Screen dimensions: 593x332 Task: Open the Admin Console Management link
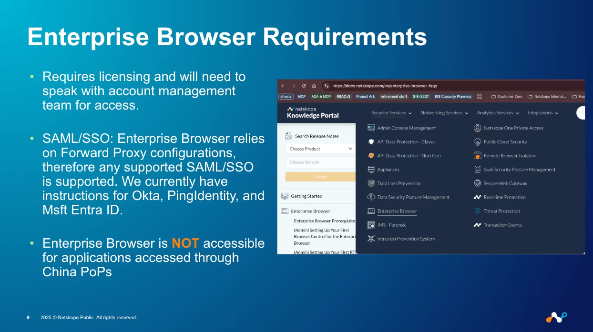point(407,128)
